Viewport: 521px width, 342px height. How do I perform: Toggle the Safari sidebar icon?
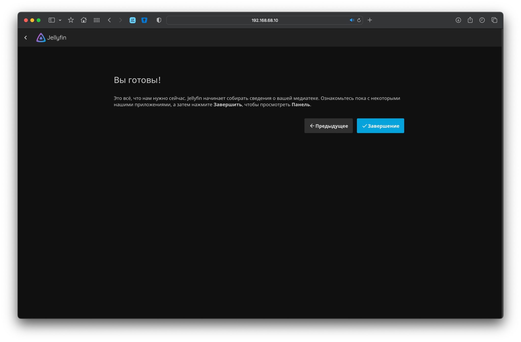coord(52,20)
